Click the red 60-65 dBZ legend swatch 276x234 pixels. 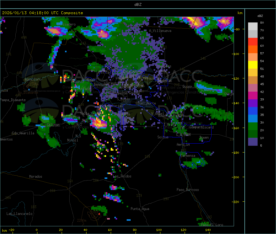(253, 42)
